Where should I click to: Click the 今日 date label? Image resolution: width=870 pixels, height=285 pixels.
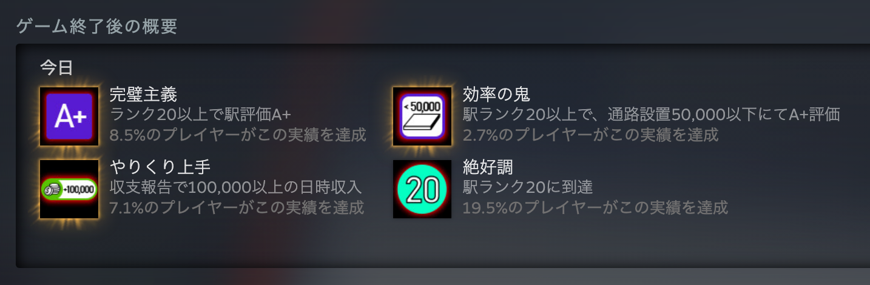pyautogui.click(x=56, y=67)
